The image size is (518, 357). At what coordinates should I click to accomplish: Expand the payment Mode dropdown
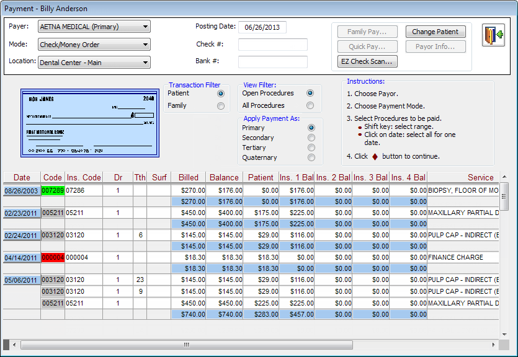coord(145,45)
